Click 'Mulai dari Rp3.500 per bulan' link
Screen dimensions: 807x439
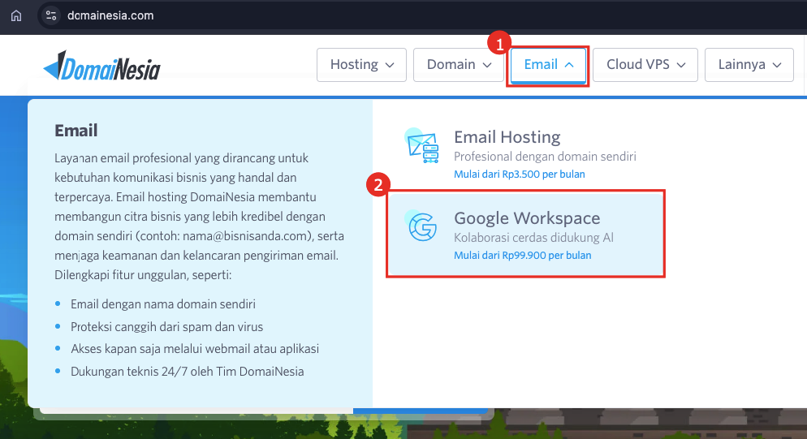pos(520,174)
